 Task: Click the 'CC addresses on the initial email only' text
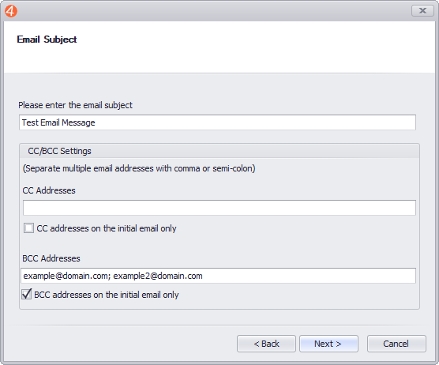coord(107,228)
